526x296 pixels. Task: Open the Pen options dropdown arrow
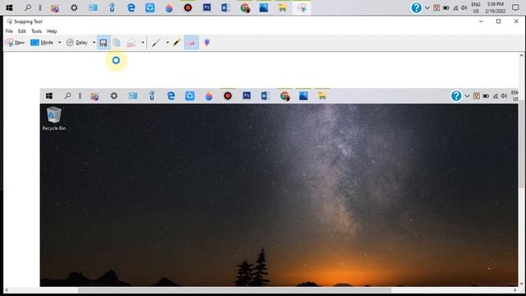coord(168,43)
